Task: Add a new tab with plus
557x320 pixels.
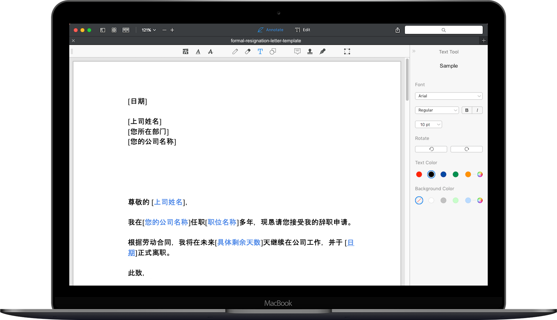Action: [x=483, y=41]
